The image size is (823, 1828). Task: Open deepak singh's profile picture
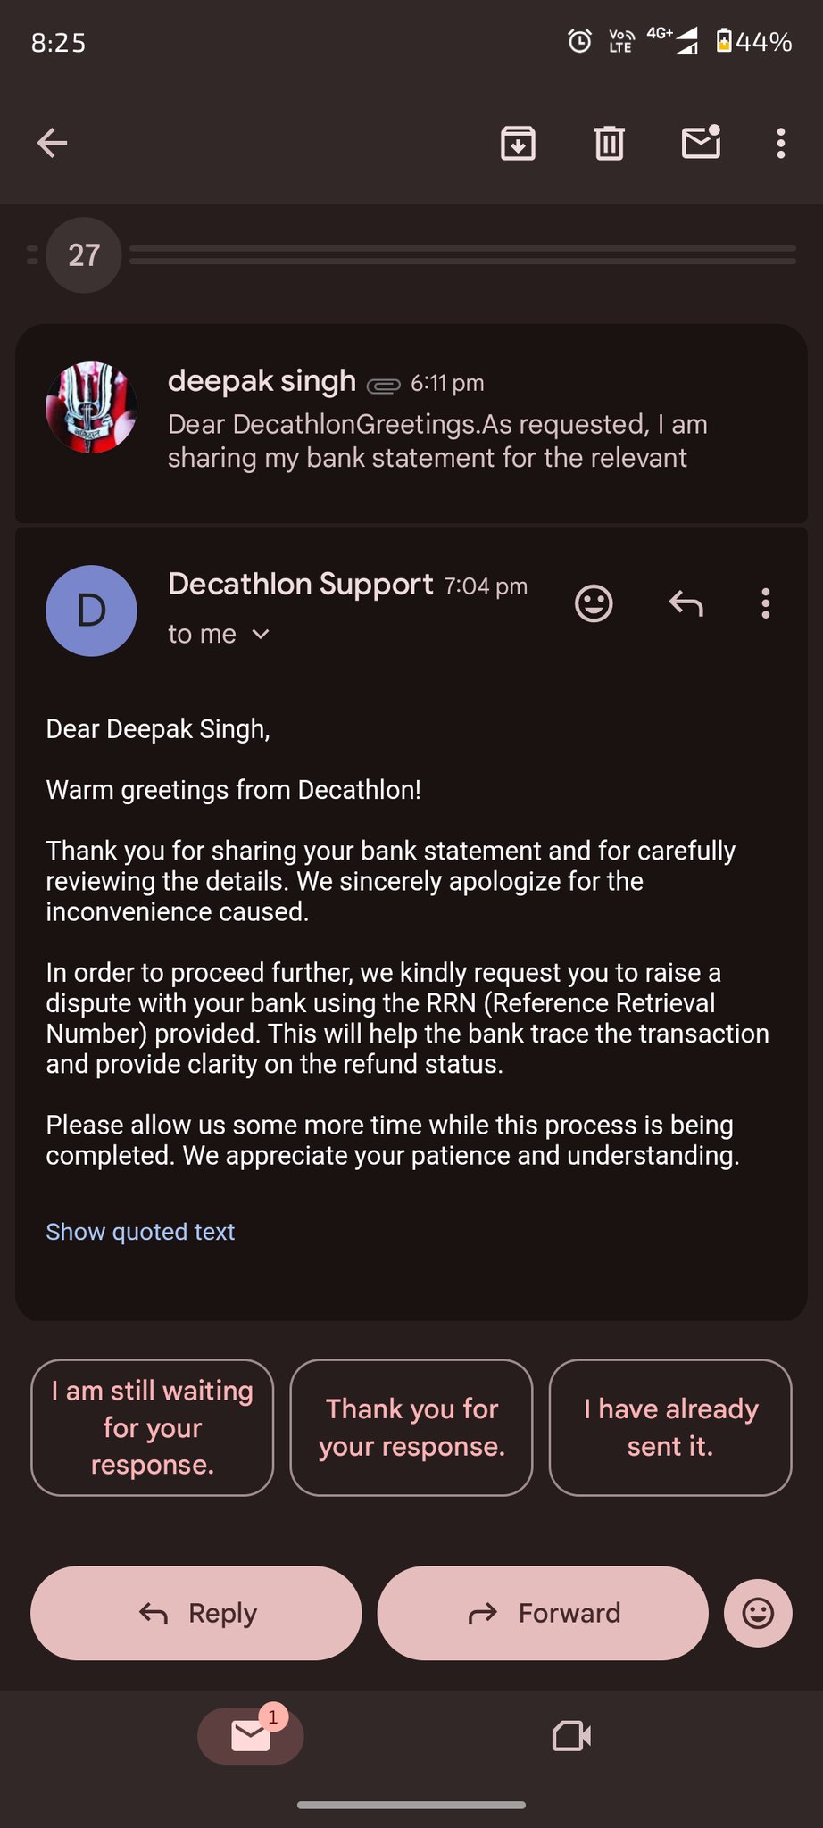(91, 408)
